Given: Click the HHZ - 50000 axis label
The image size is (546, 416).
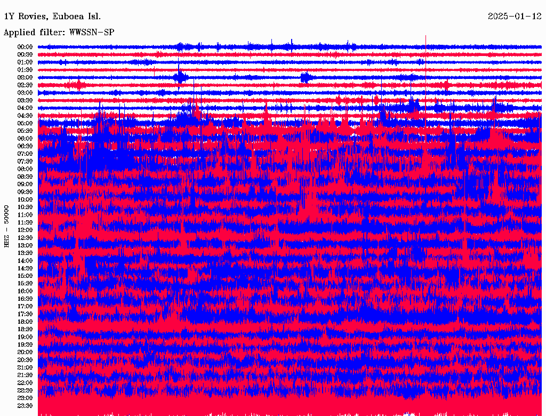Looking at the screenshot, I should (x=6, y=227).
